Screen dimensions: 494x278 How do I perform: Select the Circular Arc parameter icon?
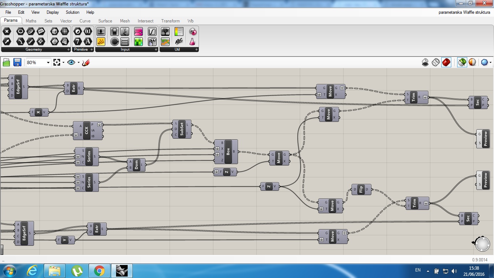click(21, 42)
